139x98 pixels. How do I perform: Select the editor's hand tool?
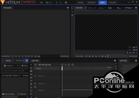(x=31, y=68)
